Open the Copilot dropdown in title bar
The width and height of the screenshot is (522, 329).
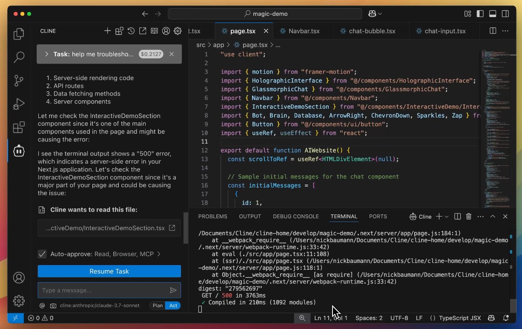375,14
